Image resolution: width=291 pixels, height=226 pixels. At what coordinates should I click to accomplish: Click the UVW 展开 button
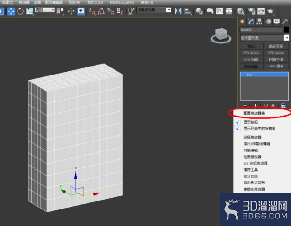(276, 66)
